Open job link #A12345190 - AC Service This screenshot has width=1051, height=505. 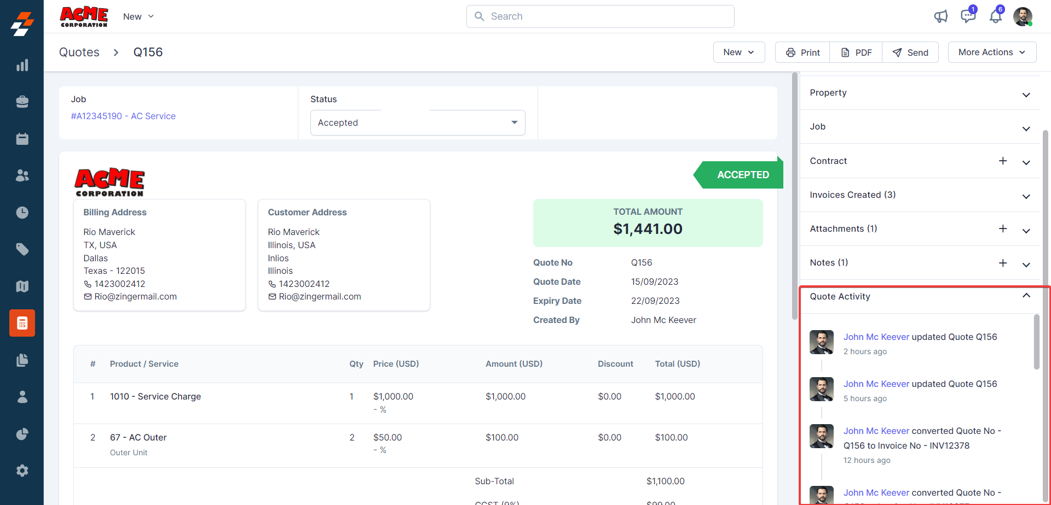123,116
